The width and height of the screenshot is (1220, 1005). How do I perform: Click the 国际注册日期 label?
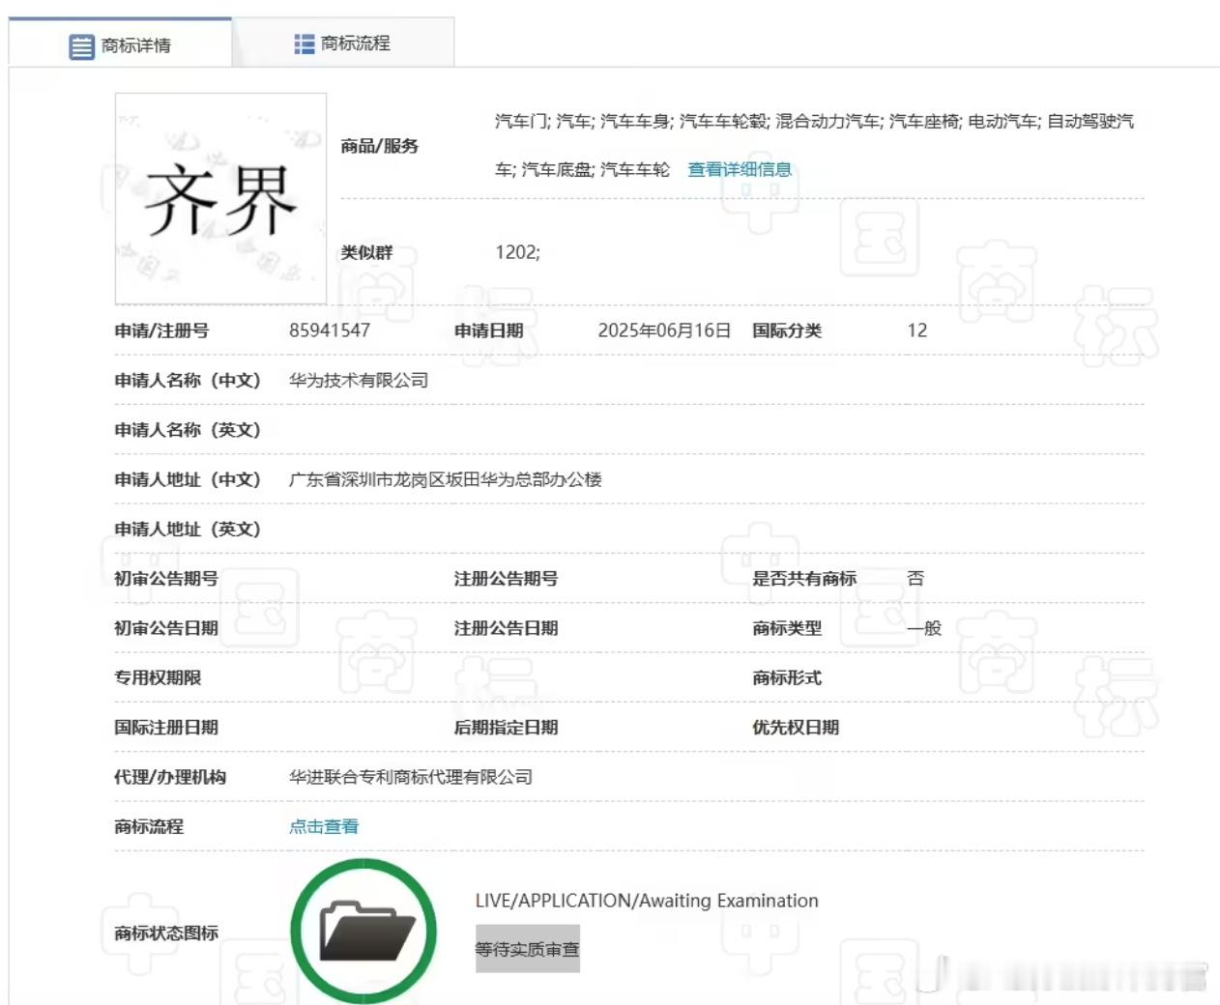tap(166, 728)
